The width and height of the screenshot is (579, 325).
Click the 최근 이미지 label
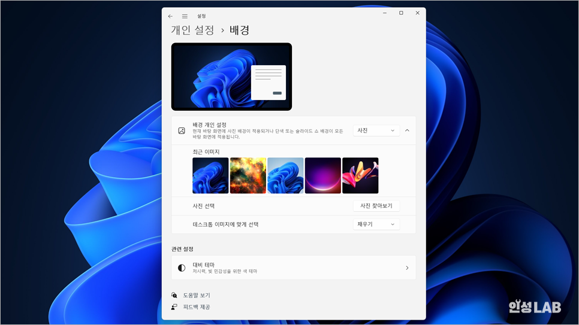coord(206,151)
